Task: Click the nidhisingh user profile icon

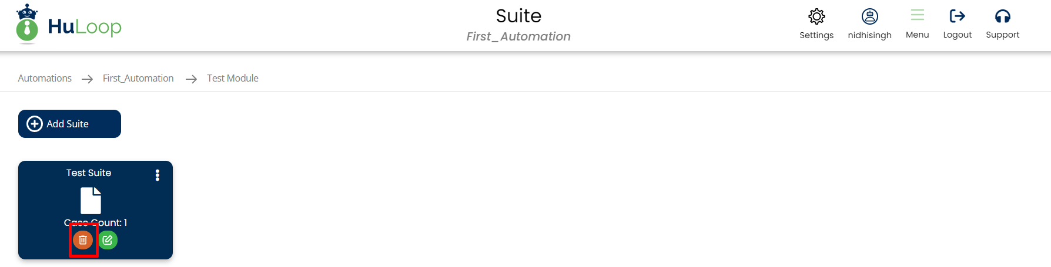Action: tap(869, 16)
